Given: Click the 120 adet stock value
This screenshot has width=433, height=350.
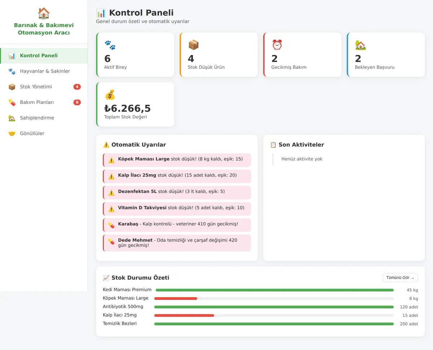Looking at the screenshot, I should 409,307.
